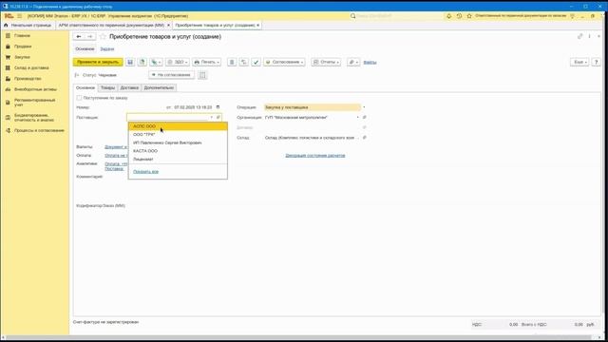Go back with the left arrow
This screenshot has height=342, width=608.
coord(79,36)
